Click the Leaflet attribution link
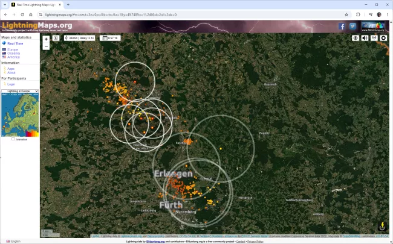 click(96, 236)
